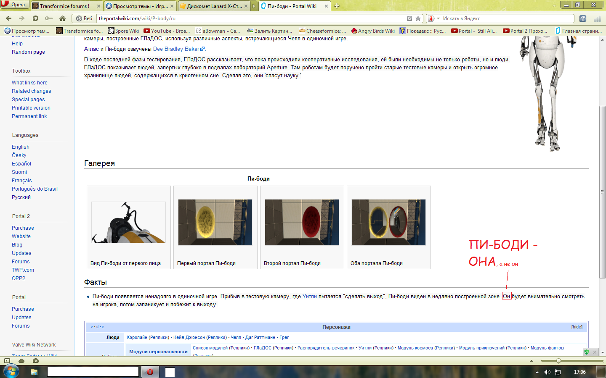Open Printable version link
This screenshot has height=378, width=606.
[31, 108]
